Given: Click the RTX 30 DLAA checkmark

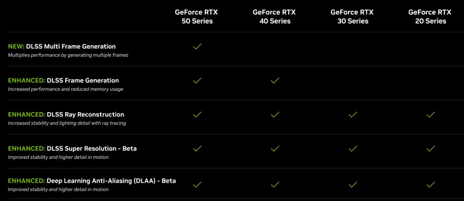Looking at the screenshot, I should [x=353, y=184].
